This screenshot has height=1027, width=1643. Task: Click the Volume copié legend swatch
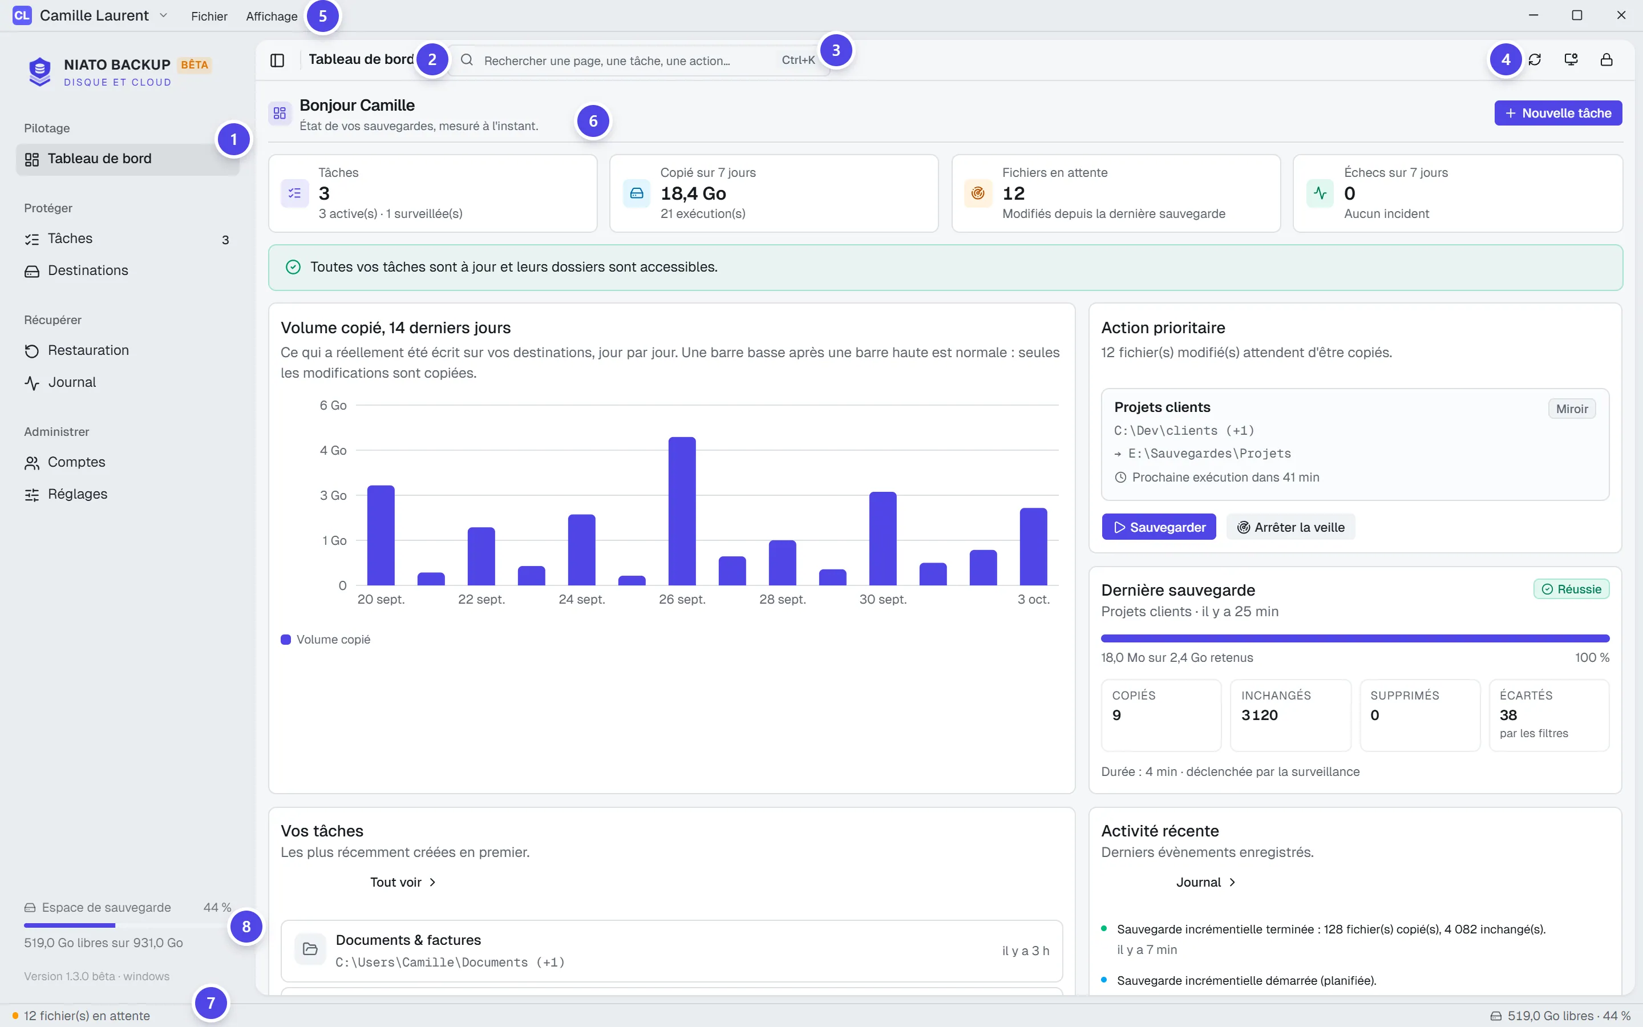pos(286,640)
